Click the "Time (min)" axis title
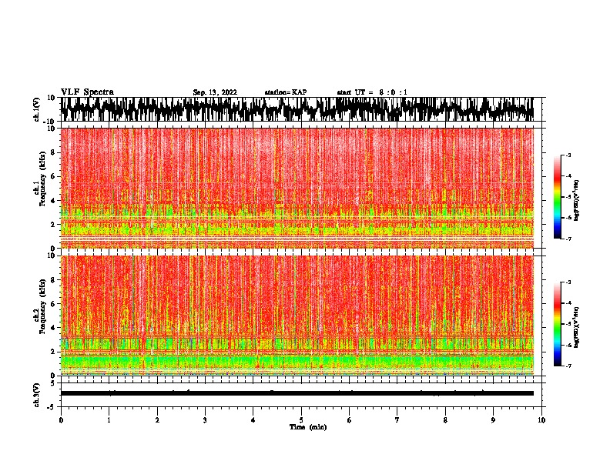The height and width of the screenshot is (471, 610). 308,427
